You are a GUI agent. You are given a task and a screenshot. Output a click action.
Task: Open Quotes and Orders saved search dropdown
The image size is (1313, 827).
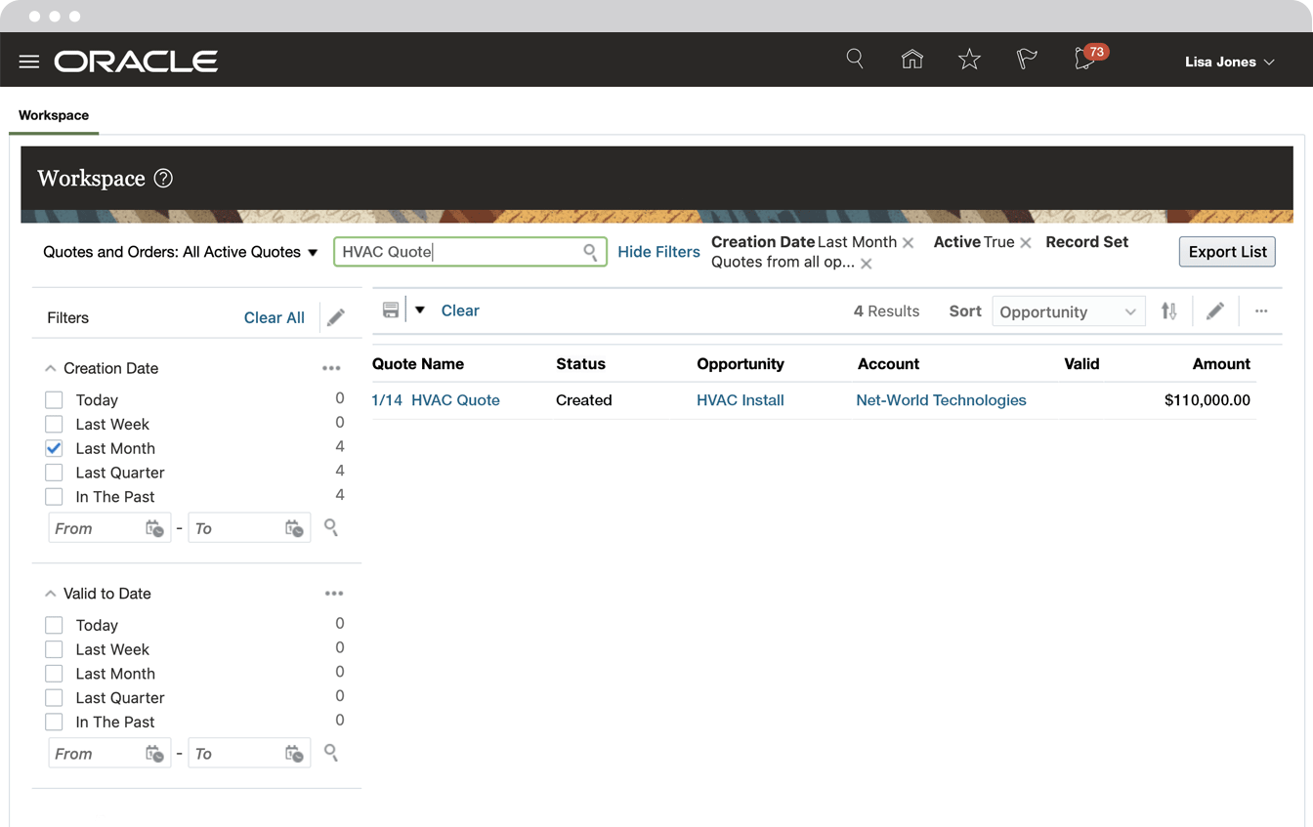pos(181,252)
